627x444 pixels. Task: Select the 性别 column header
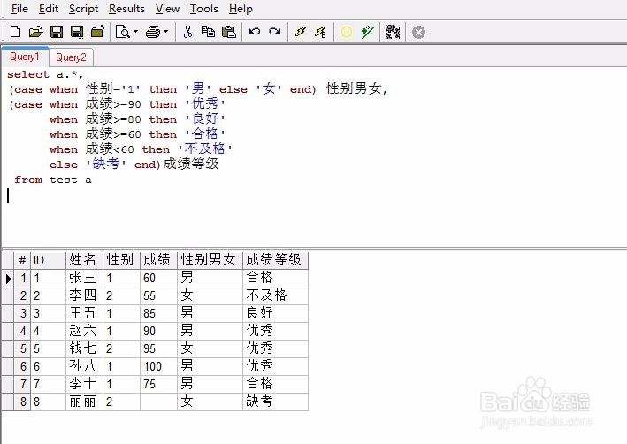[121, 260]
